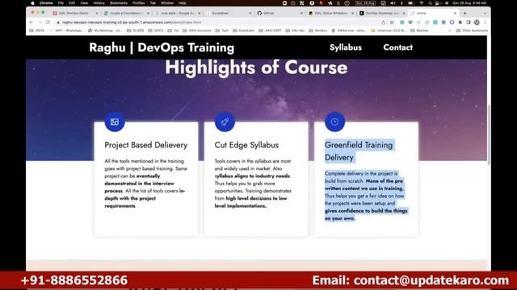Click the rocket icon above Cut Edge Syllabus
The height and width of the screenshot is (290, 517).
(225, 122)
